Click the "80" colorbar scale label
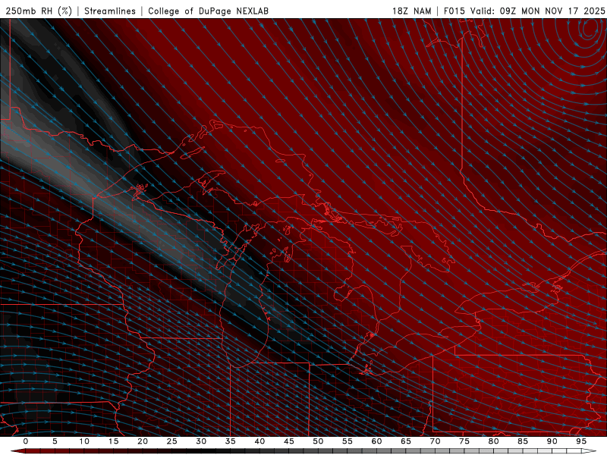607x455 pixels. point(493,441)
